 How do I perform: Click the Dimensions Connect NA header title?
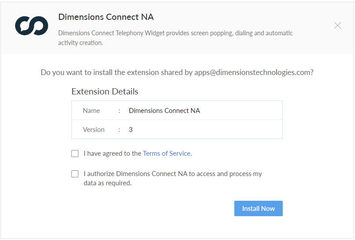coord(106,17)
